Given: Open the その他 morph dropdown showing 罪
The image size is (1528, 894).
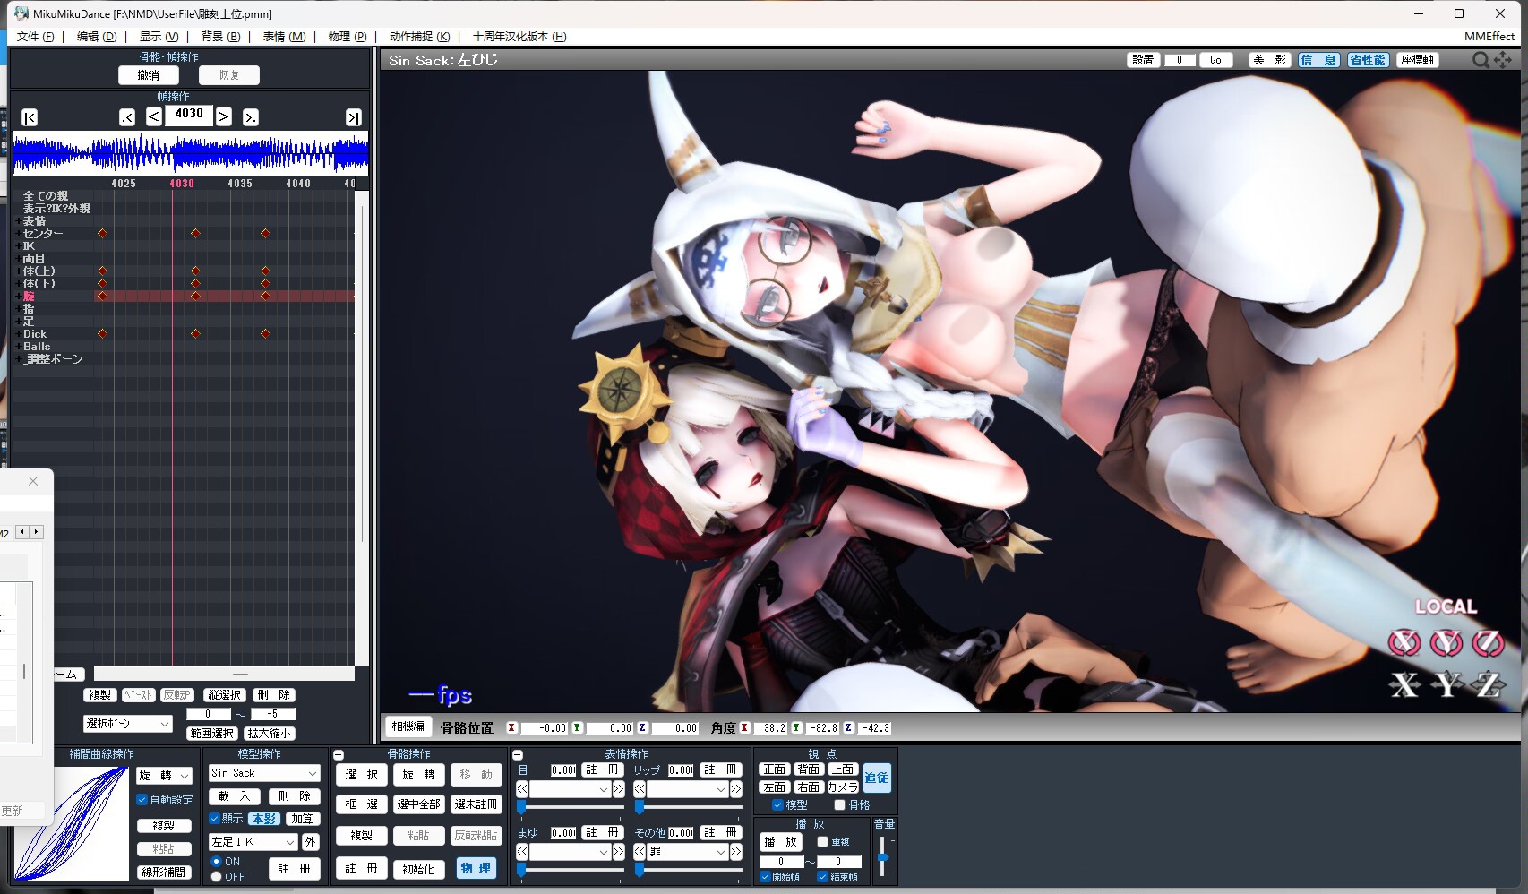Looking at the screenshot, I should 687,852.
